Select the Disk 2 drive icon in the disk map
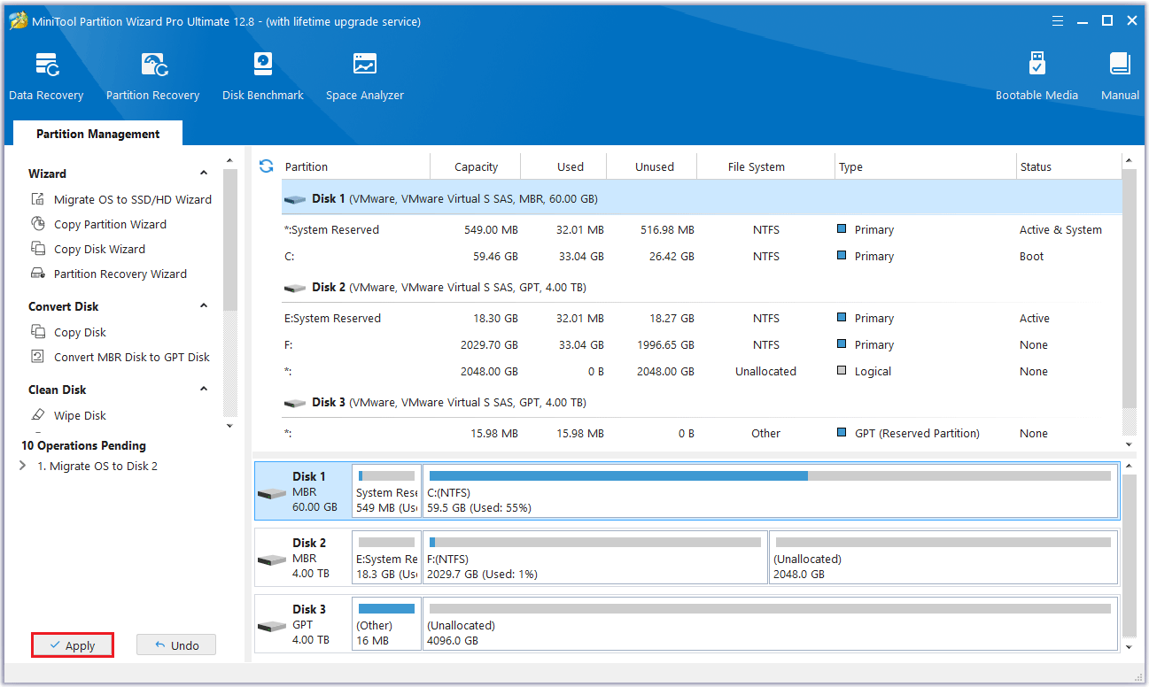1149x687 pixels. click(271, 560)
